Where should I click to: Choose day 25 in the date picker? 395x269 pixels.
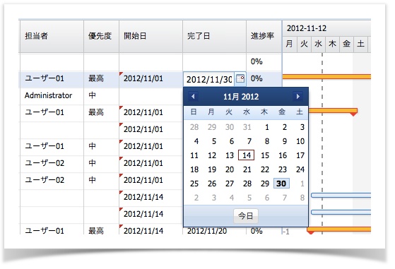(x=194, y=184)
